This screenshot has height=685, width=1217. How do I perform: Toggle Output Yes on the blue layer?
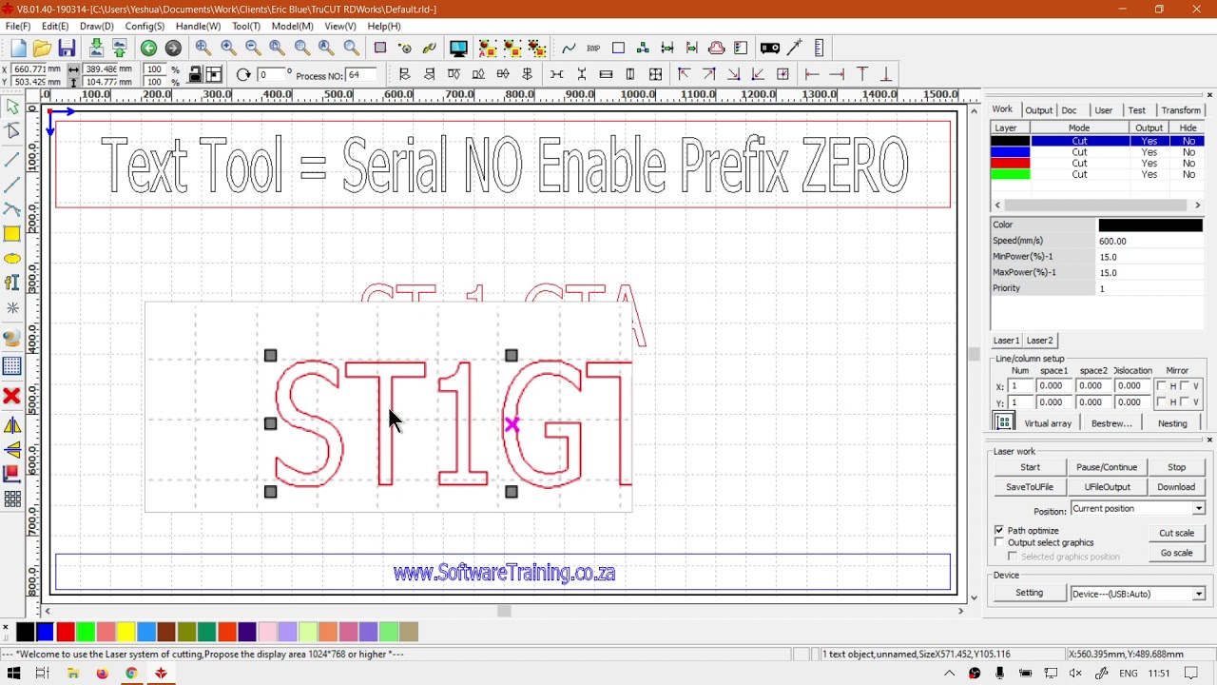click(1149, 152)
